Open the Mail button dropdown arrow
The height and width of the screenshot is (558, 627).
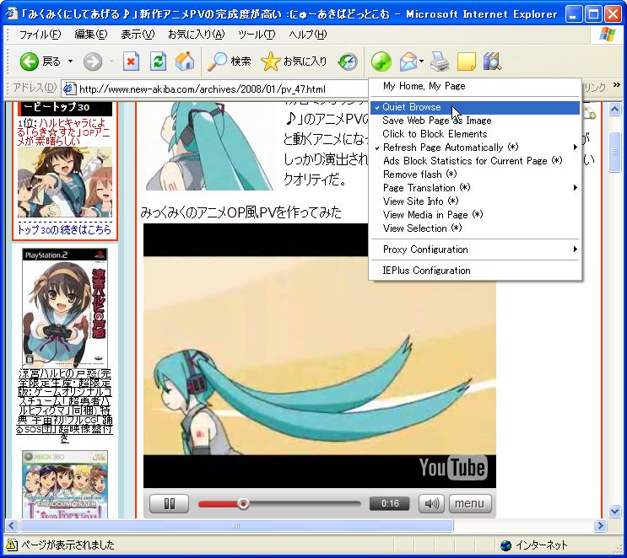click(x=421, y=62)
